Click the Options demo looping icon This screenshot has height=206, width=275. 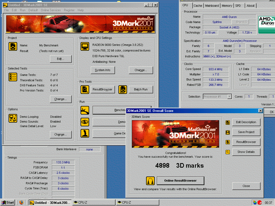click(x=13, y=118)
